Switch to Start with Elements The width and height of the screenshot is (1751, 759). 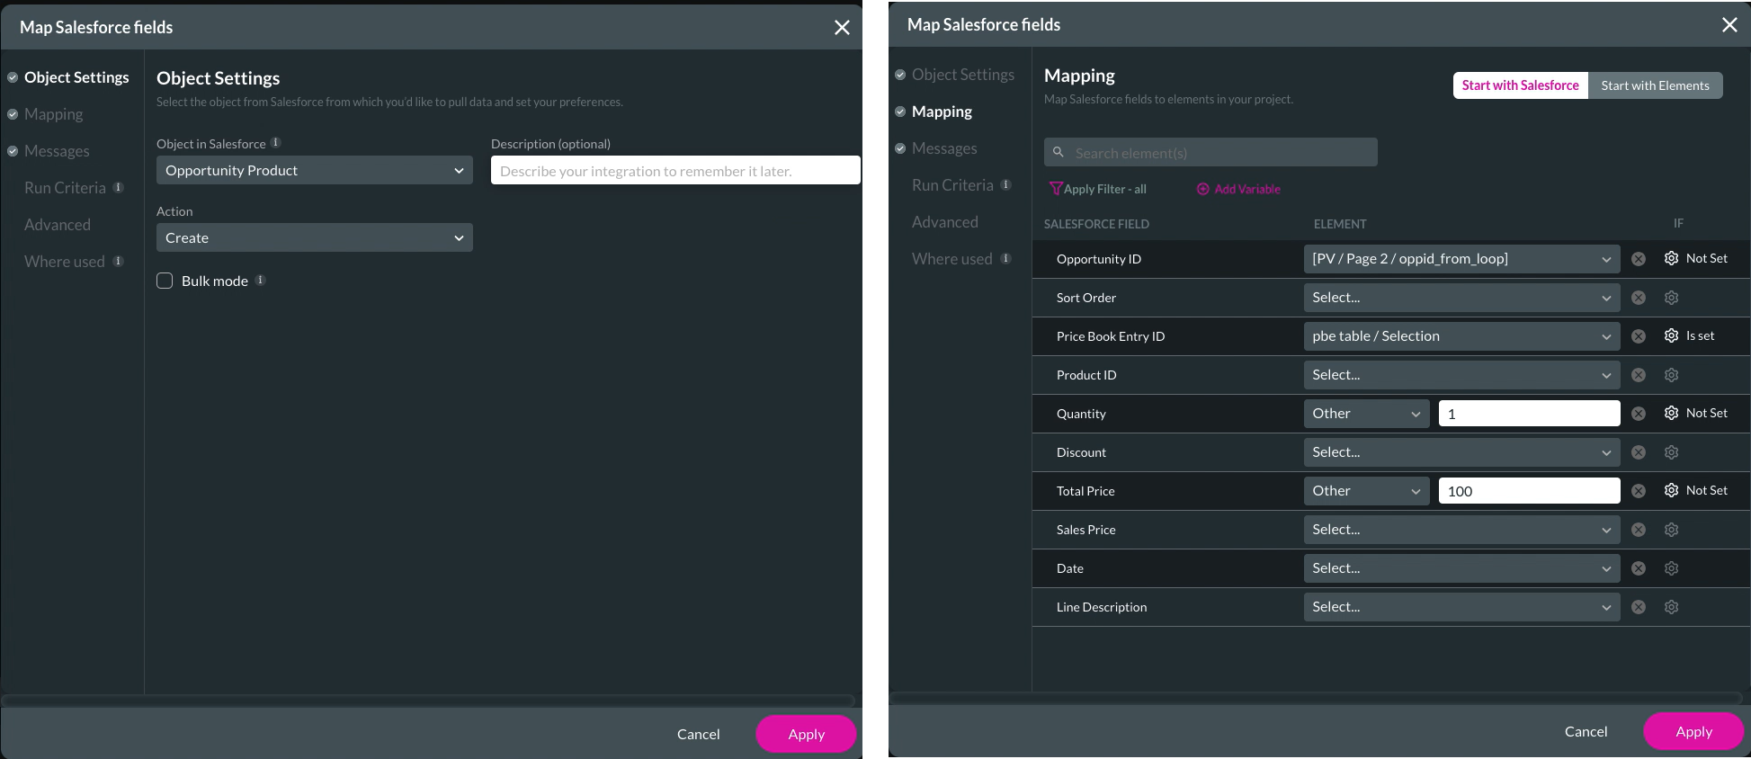[1655, 85]
